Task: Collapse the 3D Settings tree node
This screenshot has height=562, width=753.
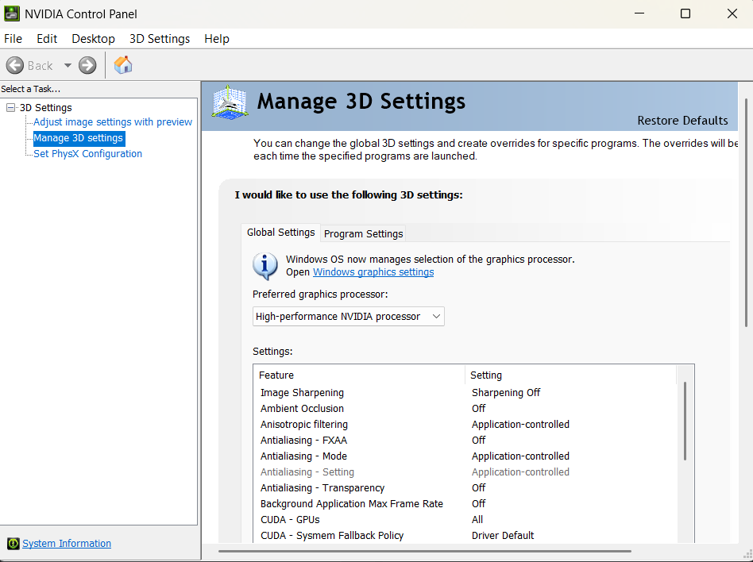Action: pos(10,107)
